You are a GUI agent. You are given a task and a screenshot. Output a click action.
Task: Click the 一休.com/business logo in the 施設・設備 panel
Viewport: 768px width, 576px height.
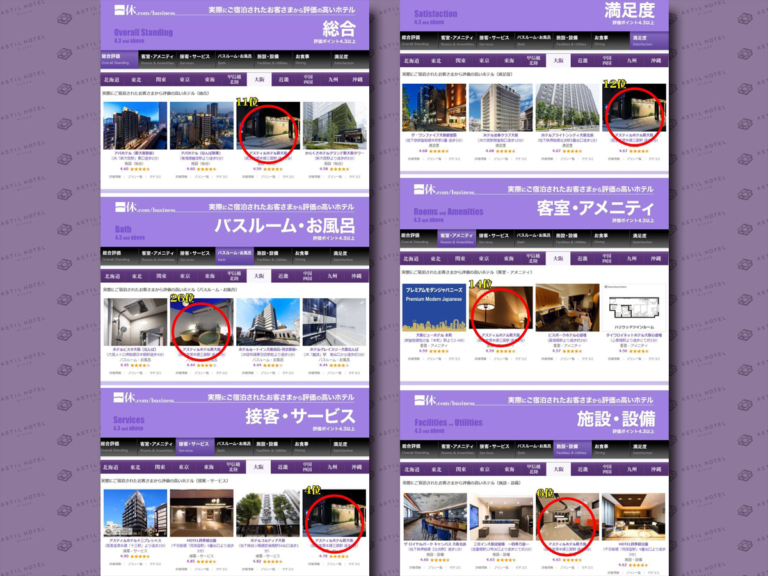pyautogui.click(x=445, y=401)
